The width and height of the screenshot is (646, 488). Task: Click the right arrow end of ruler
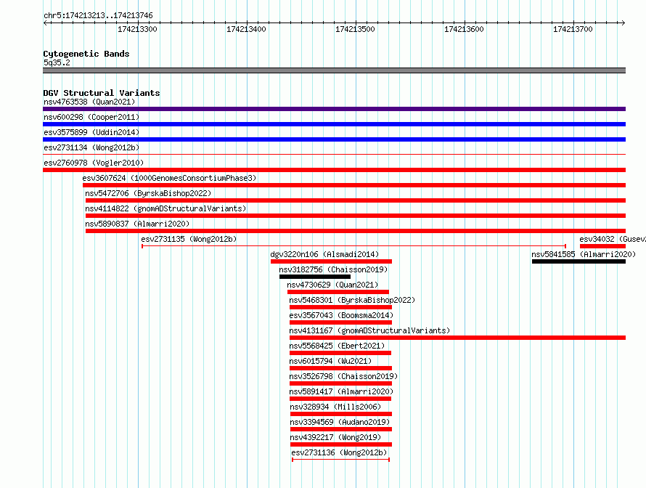tap(623, 23)
